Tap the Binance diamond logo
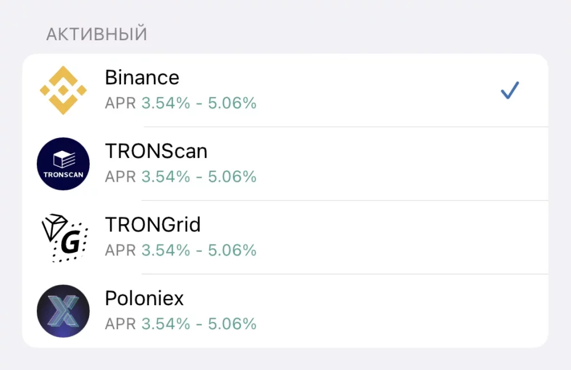This screenshot has height=370, width=571. (x=63, y=90)
